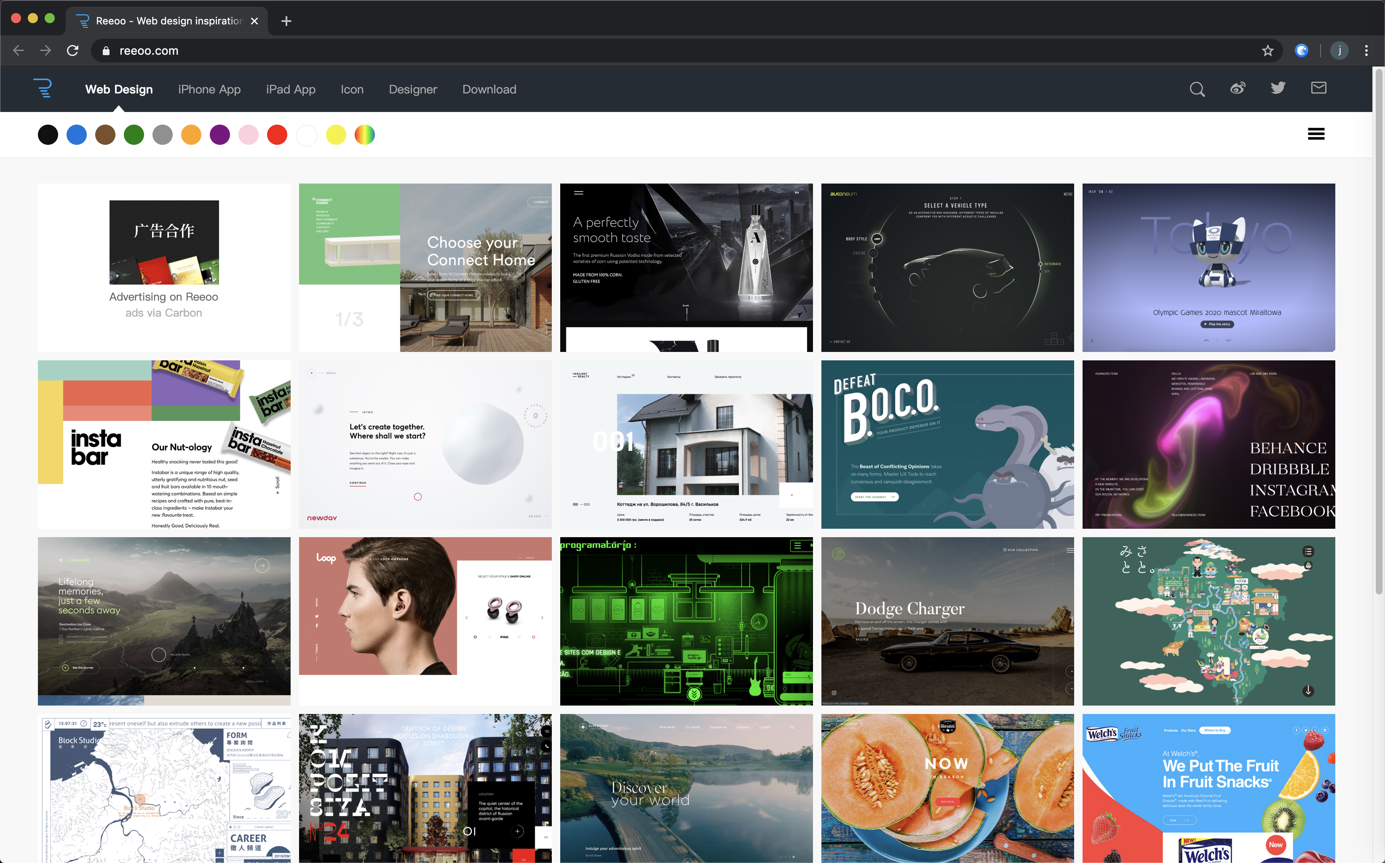Image resolution: width=1385 pixels, height=863 pixels.
Task: Click Advertising on Reeoo link
Action: [163, 297]
